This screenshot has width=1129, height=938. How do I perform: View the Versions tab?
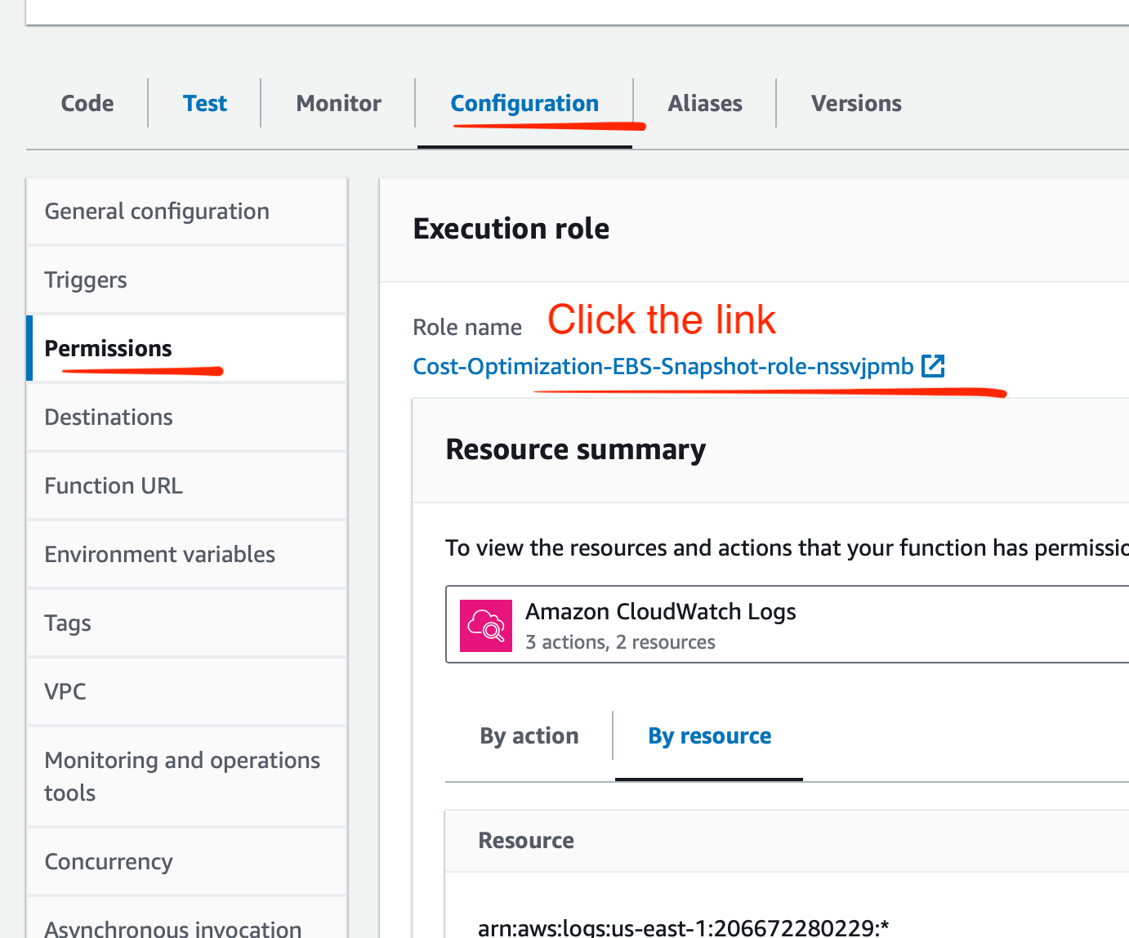tap(856, 104)
